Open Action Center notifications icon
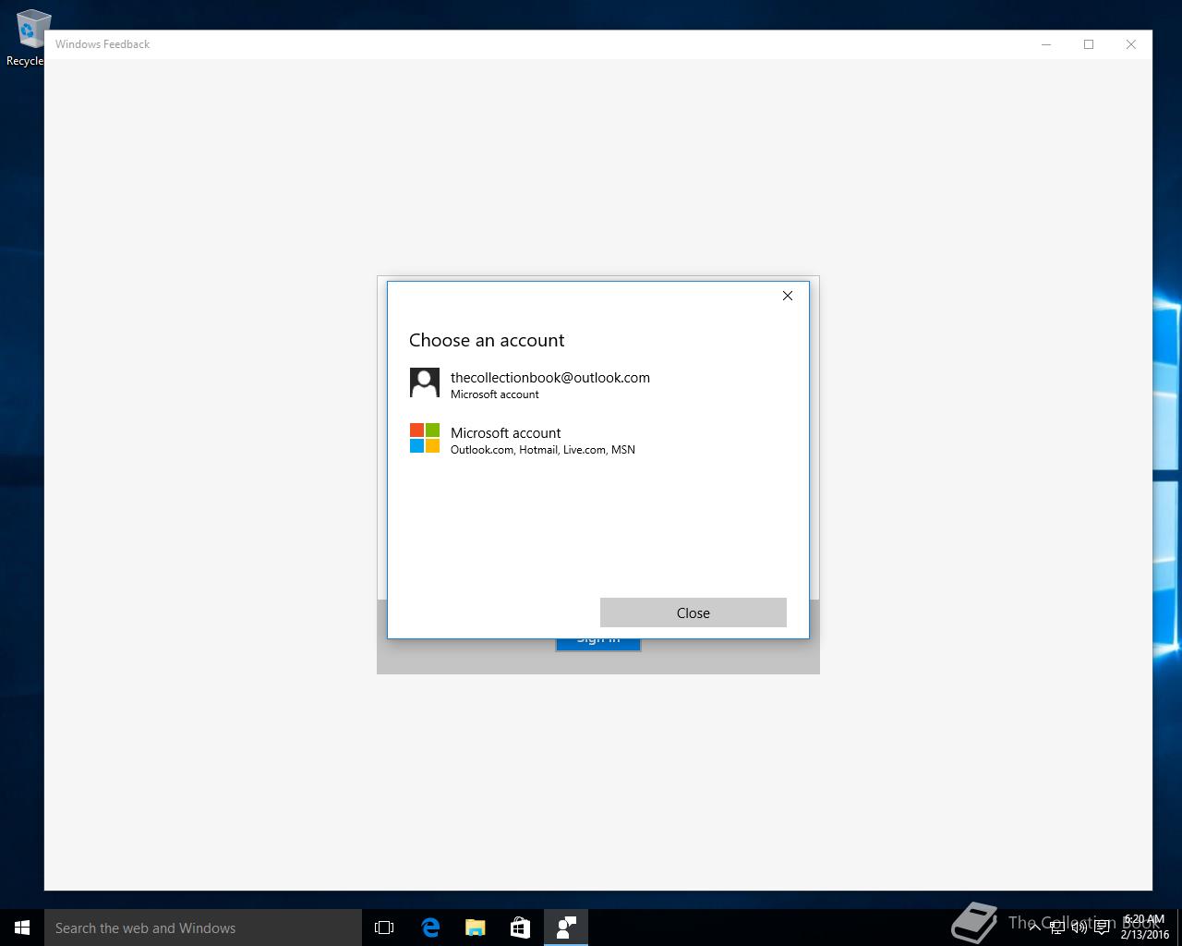Image resolution: width=1182 pixels, height=946 pixels. (x=1102, y=928)
